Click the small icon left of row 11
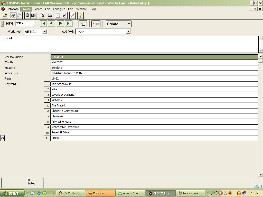This screenshot has height=197, width=263. (x=2, y=138)
